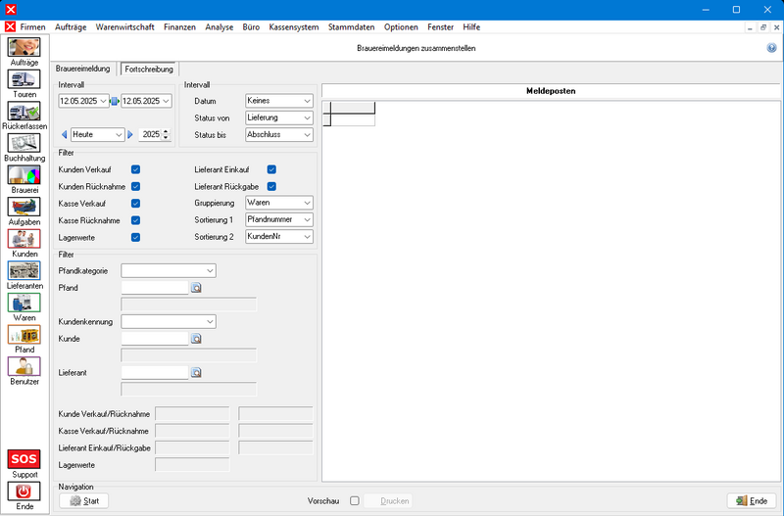Image resolution: width=784 pixels, height=516 pixels.
Task: Click the SOS Support icon
Action: (24, 460)
